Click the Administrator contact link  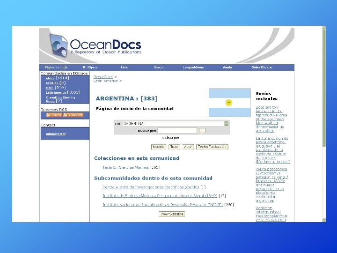point(56,134)
